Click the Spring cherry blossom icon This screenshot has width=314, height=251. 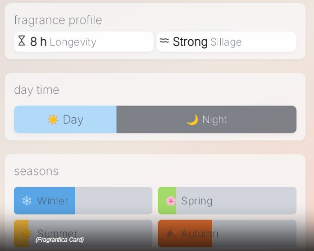(171, 201)
